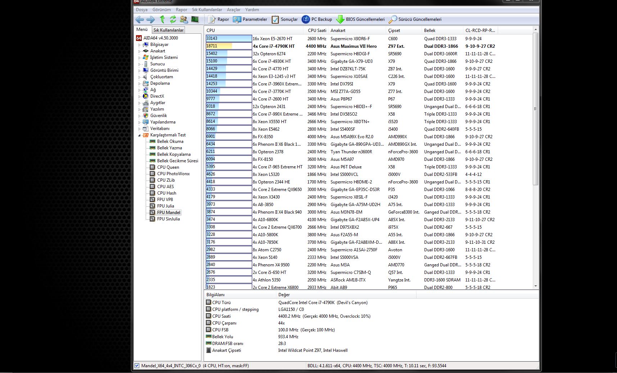Switch to Sık Kullanılanlar tab

tap(168, 30)
